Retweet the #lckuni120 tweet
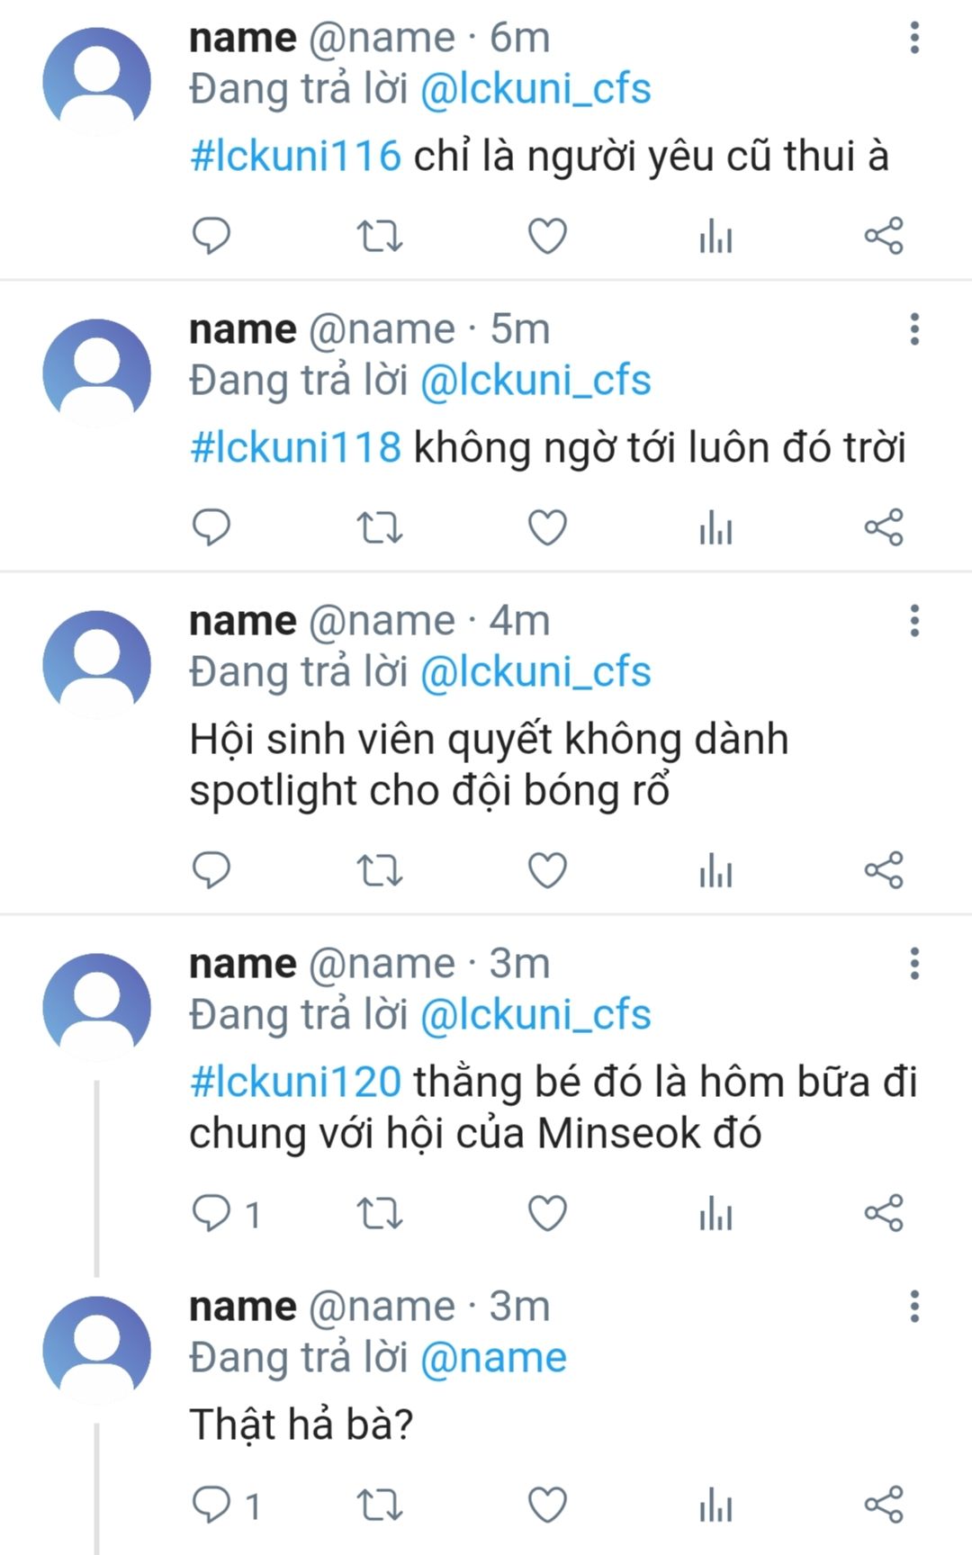This screenshot has width=972, height=1555. pos(380,1213)
